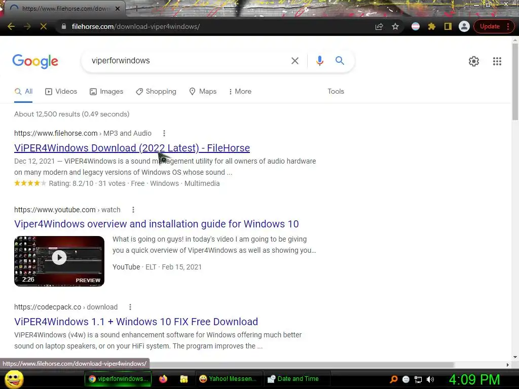Image resolution: width=519 pixels, height=389 pixels.
Task: Clear the search box text
Action: (294, 61)
